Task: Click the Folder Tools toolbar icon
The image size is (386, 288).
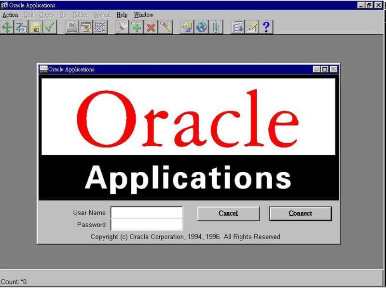Action: click(x=187, y=27)
